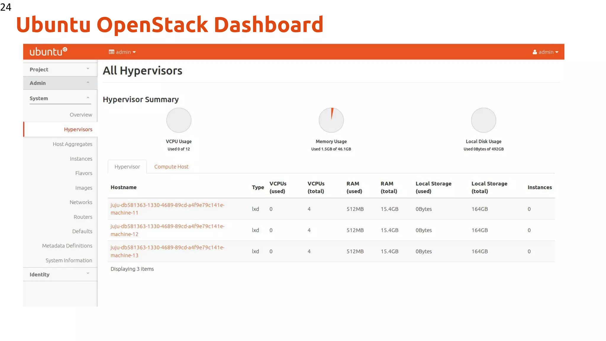Open hypervisor juju machine-13 link
The width and height of the screenshot is (606, 341).
point(167,251)
